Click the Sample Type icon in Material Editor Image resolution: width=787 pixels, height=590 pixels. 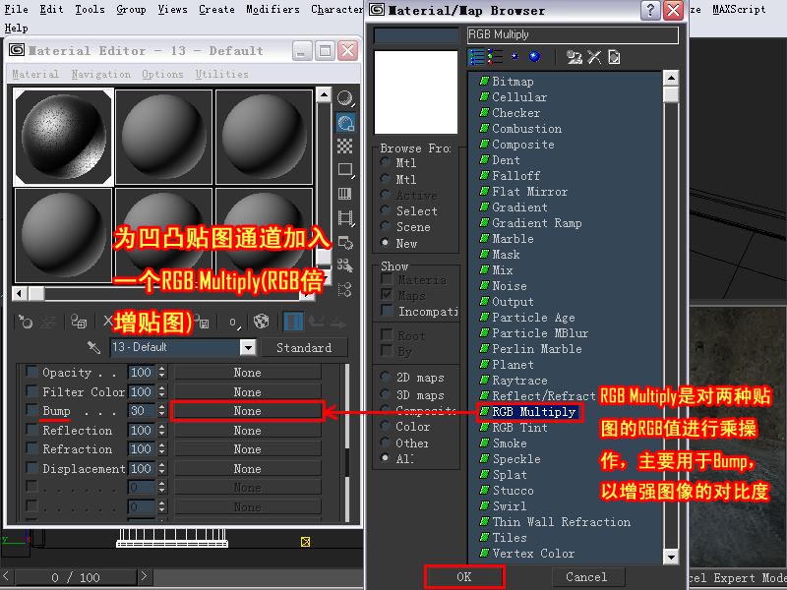pyautogui.click(x=345, y=99)
